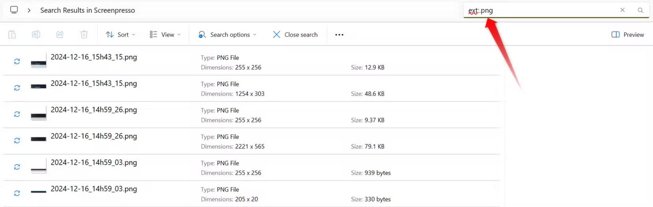The image size is (653, 207).
Task: Click thumbnail of the 79.1 KB PNG file
Action: click(38, 139)
